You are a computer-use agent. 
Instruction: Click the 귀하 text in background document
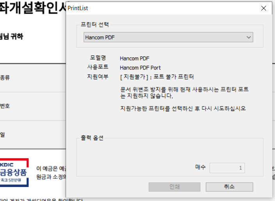pos(17,36)
